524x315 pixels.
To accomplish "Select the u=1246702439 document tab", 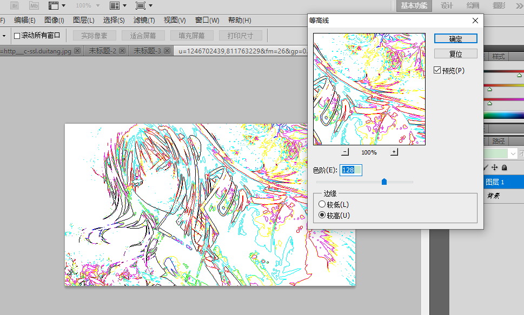I will pos(242,51).
